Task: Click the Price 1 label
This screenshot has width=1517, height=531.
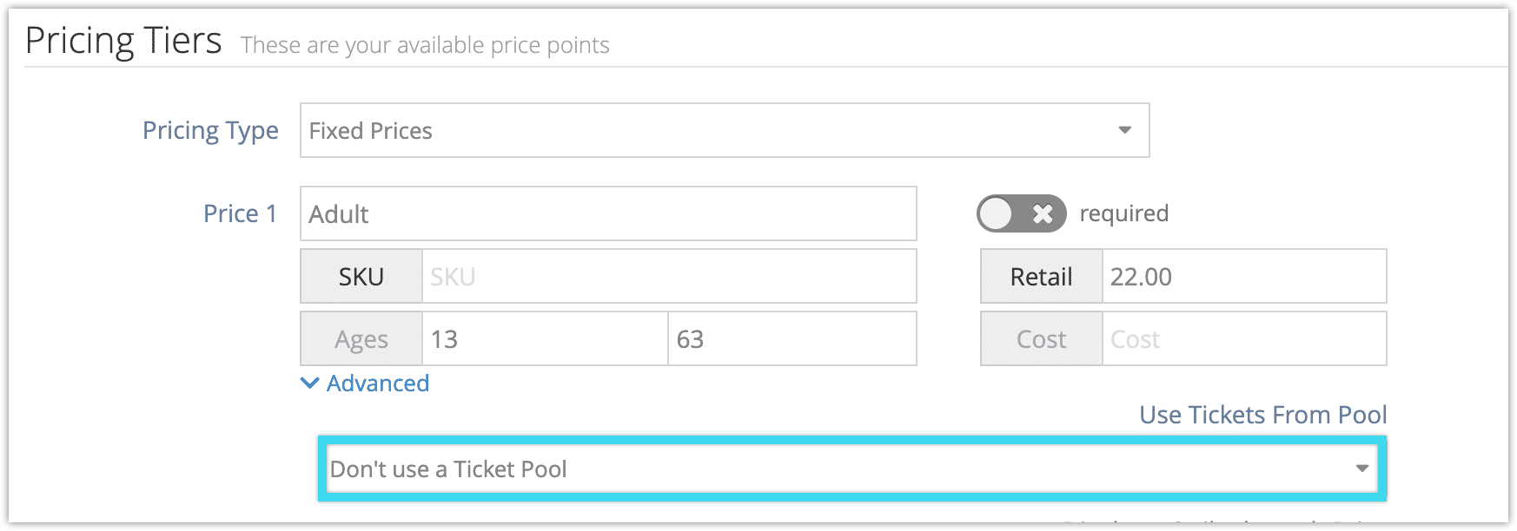Action: click(240, 213)
